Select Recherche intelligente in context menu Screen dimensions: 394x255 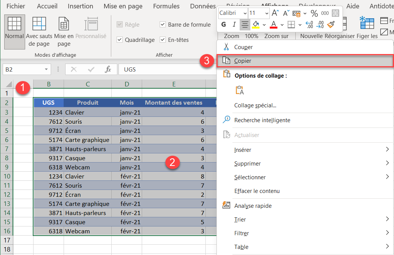click(x=305, y=120)
